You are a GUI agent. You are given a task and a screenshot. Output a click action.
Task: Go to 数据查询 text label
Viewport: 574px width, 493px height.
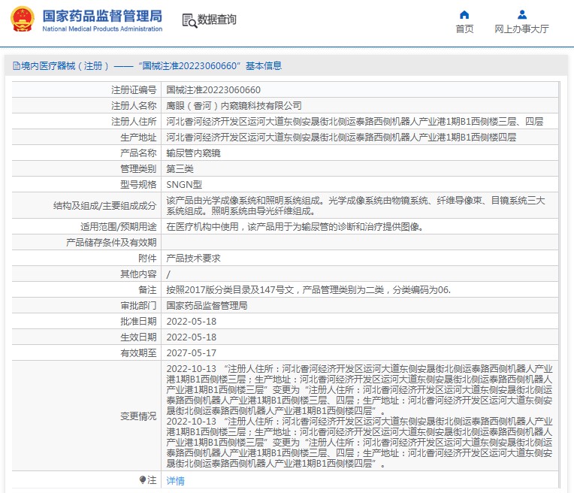[x=217, y=20]
